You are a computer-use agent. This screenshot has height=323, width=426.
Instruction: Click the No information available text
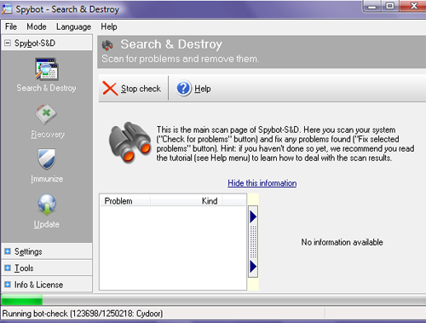click(x=342, y=242)
